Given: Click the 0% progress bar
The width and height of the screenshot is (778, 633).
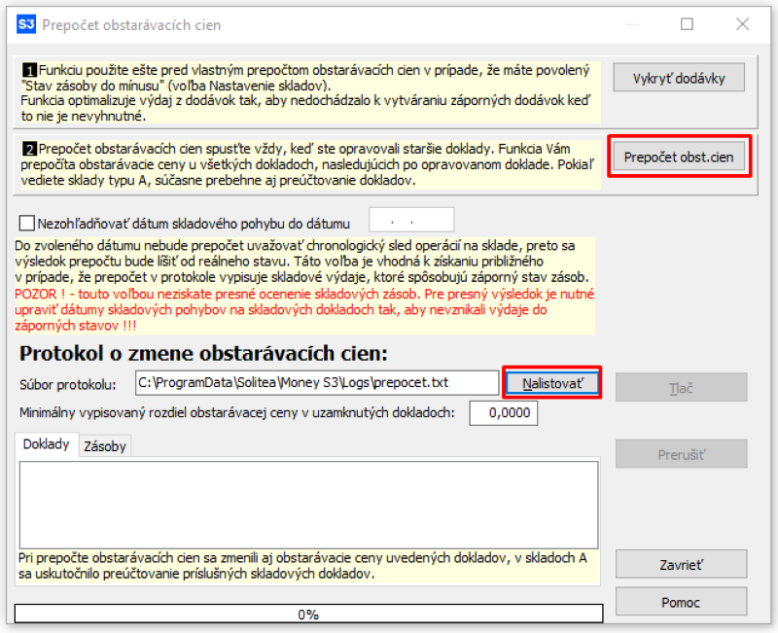Looking at the screenshot, I should point(308,615).
